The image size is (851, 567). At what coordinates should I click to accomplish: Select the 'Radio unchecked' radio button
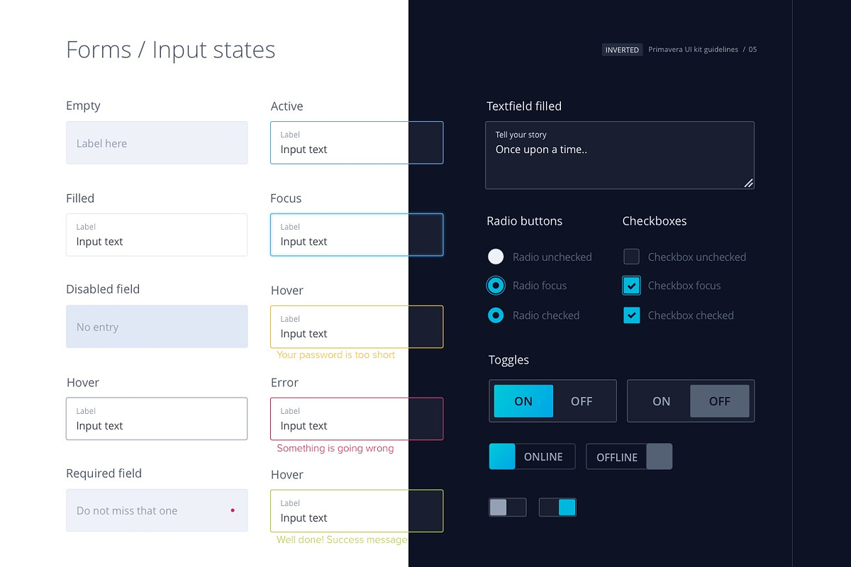tap(496, 257)
